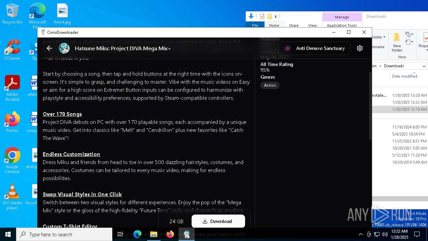Open Firefox from the taskbar

click(170, 234)
